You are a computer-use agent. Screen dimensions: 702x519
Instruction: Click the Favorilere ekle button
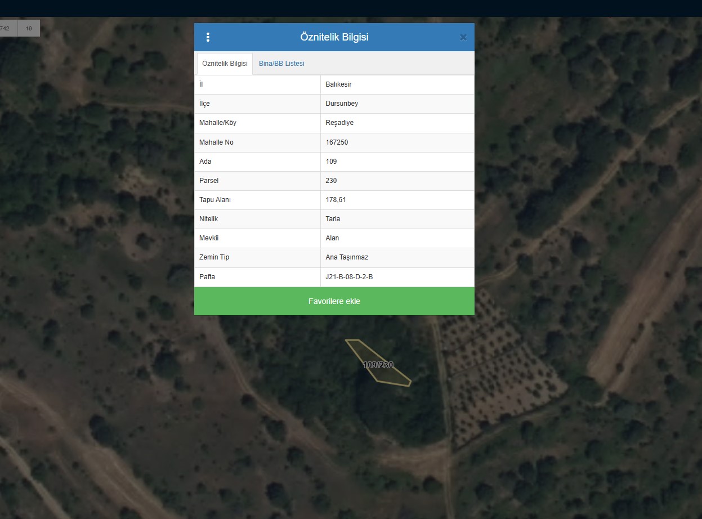[334, 301]
